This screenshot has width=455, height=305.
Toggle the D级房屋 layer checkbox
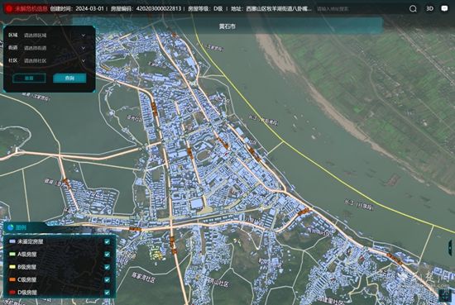107,293
